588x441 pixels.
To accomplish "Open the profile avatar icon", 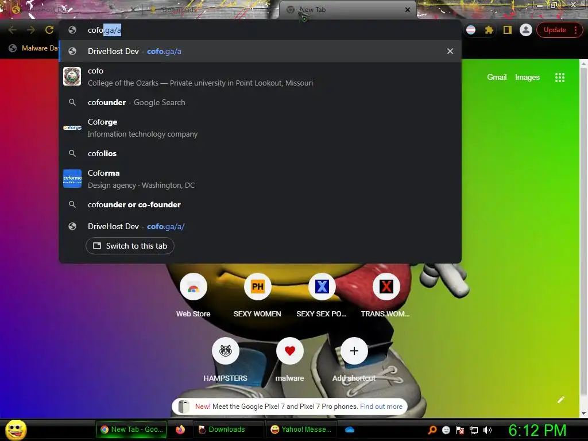I will (526, 30).
